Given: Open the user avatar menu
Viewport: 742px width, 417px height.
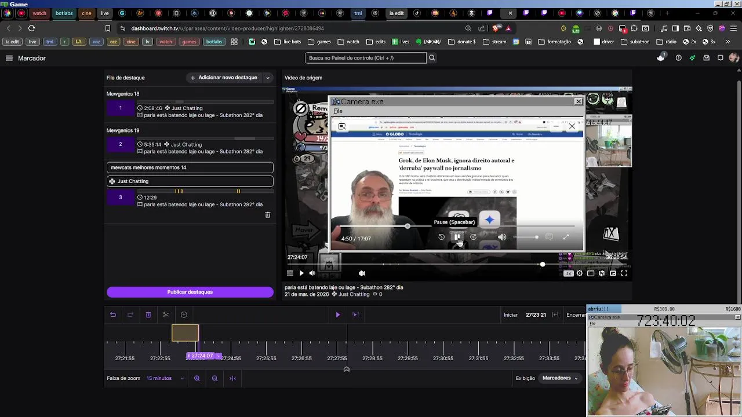Looking at the screenshot, I should click(734, 58).
